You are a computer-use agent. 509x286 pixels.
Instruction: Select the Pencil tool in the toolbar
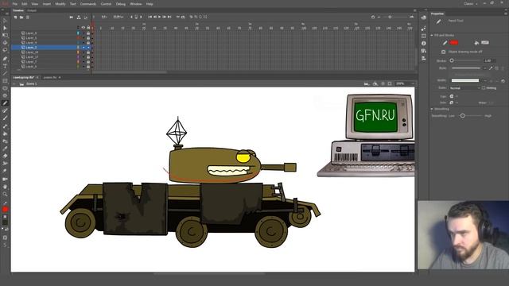[x=5, y=103]
